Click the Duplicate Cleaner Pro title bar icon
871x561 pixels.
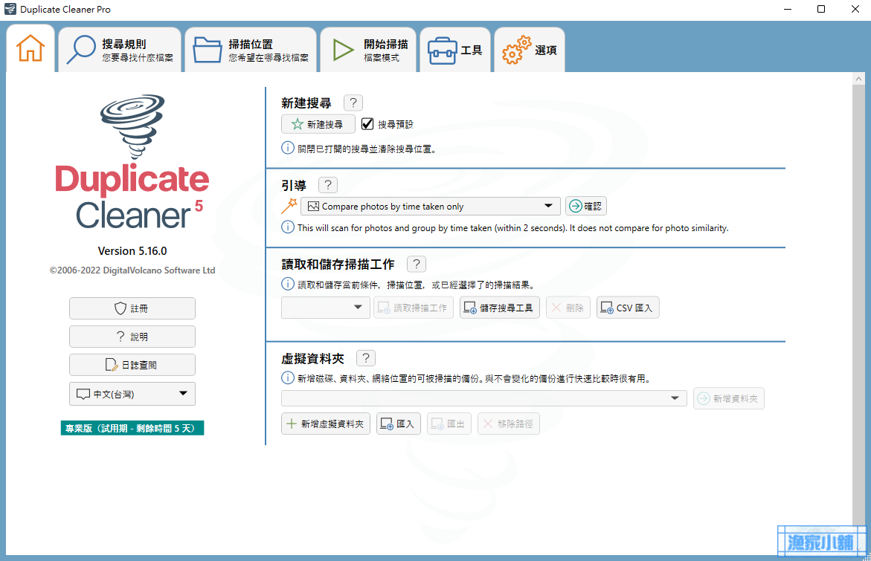10,10
